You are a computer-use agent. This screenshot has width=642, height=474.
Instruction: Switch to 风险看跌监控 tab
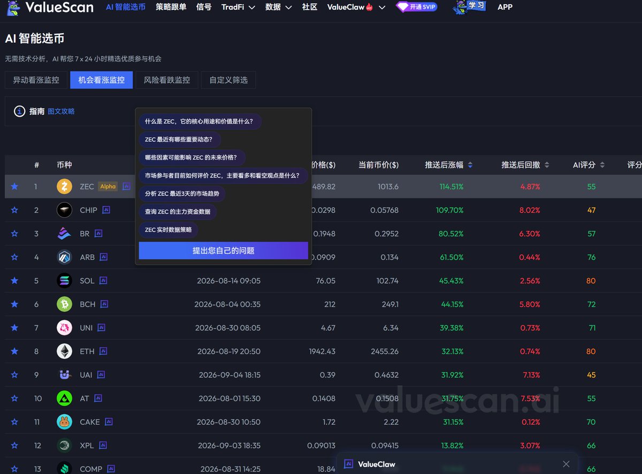[x=167, y=80]
